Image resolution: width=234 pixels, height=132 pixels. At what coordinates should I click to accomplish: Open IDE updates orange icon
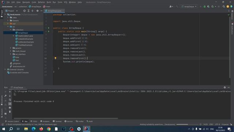pos(228,7)
